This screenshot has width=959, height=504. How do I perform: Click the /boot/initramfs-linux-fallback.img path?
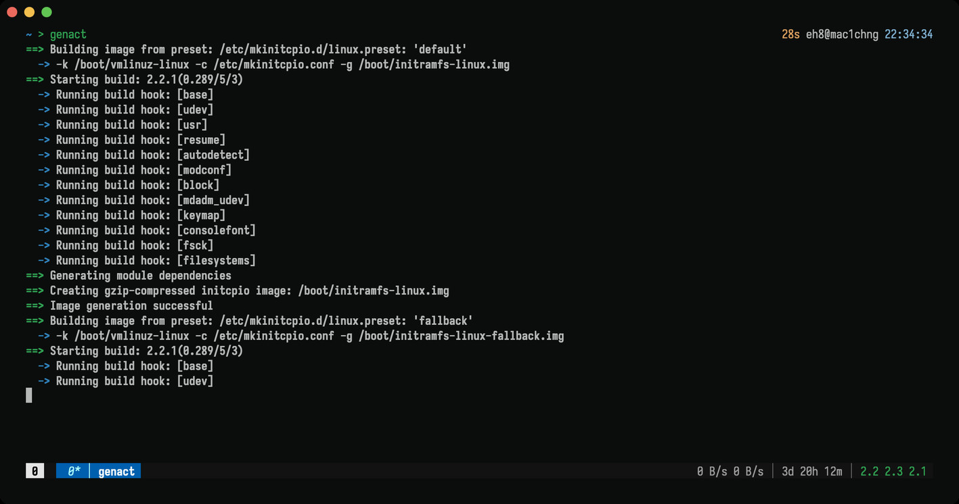(462, 336)
